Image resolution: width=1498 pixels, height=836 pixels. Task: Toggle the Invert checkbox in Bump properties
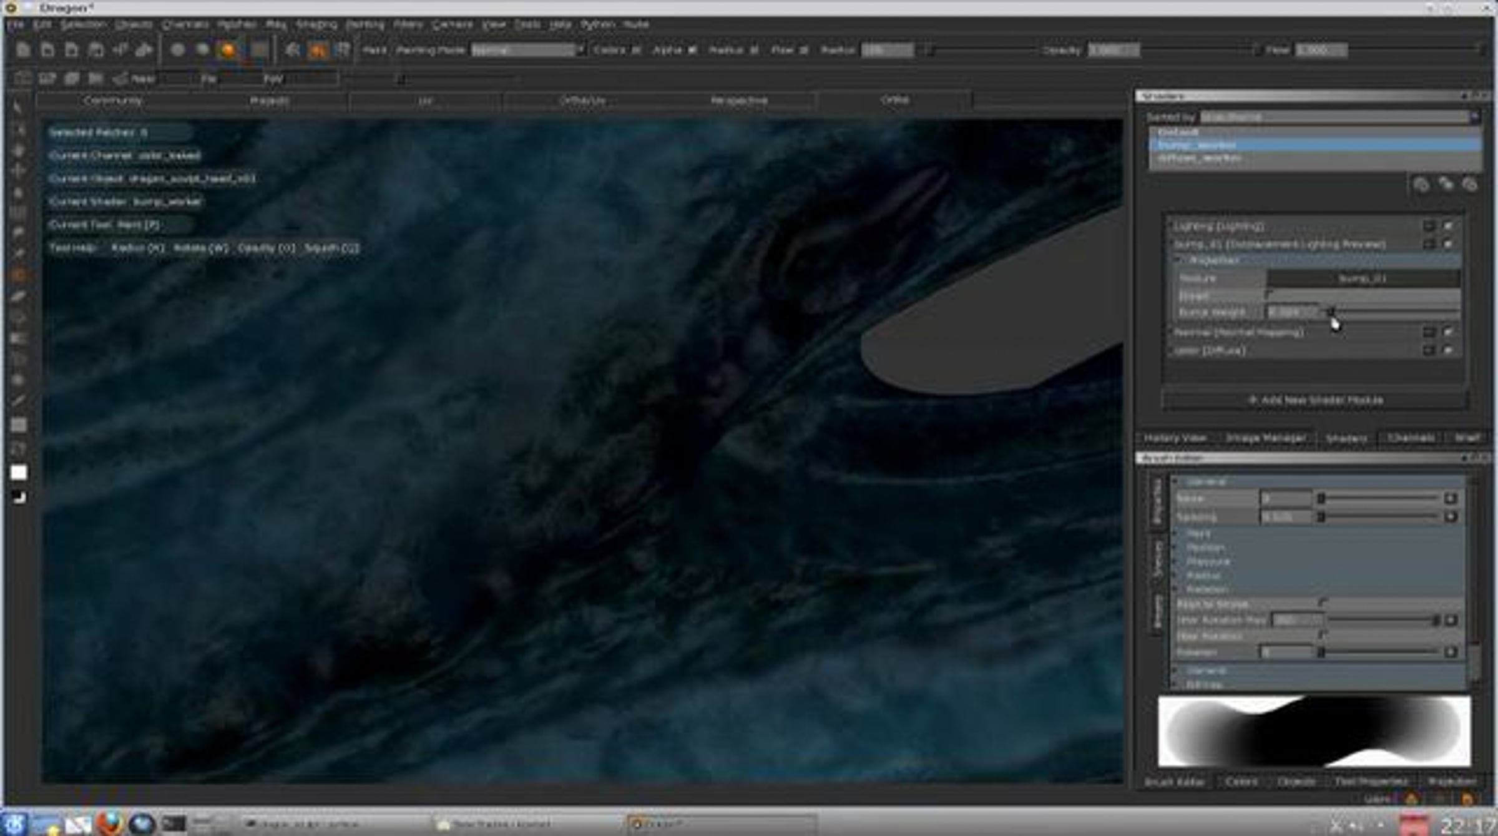1269,294
